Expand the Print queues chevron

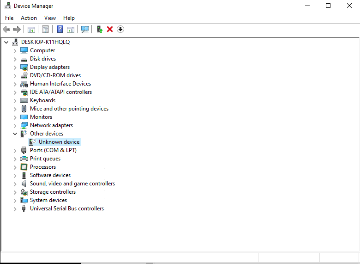[15, 159]
